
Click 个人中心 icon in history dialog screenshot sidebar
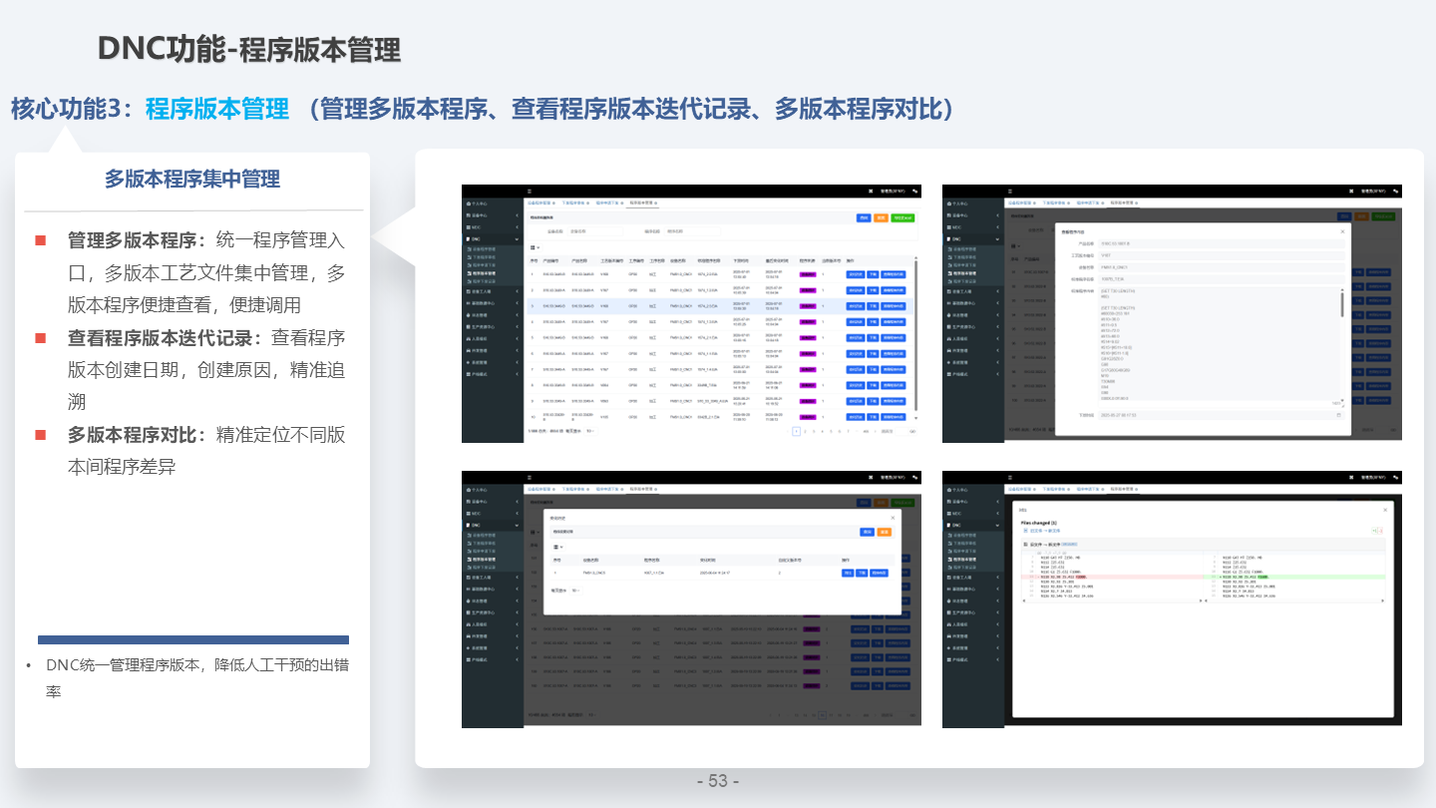click(469, 490)
